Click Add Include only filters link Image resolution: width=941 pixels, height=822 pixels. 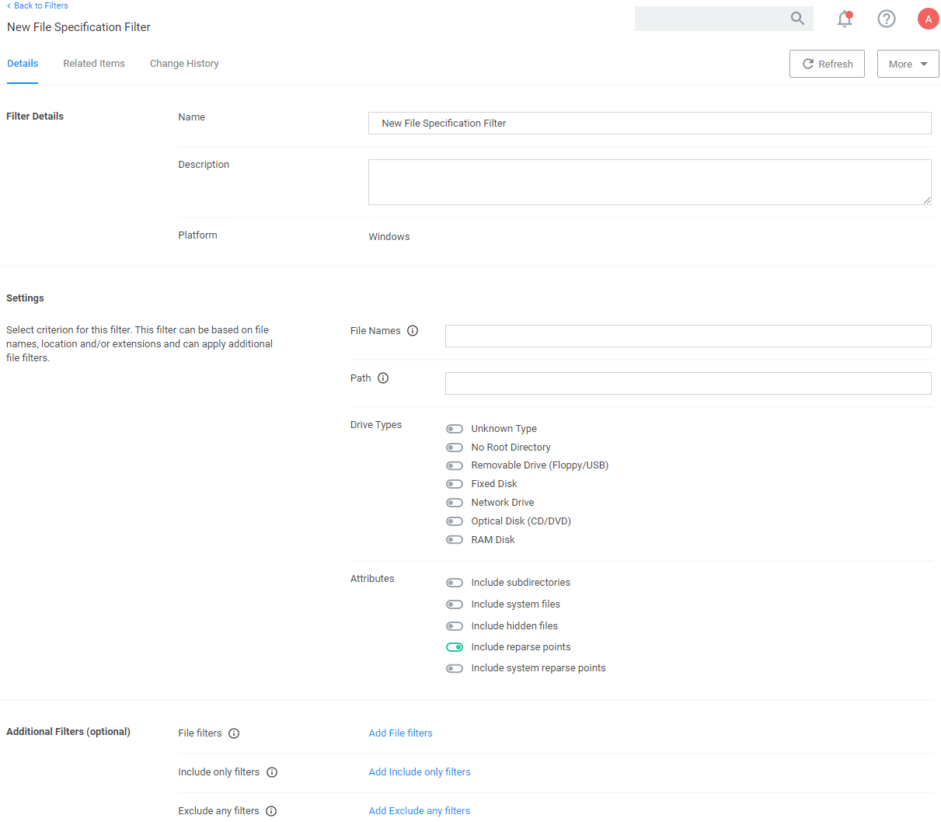420,772
